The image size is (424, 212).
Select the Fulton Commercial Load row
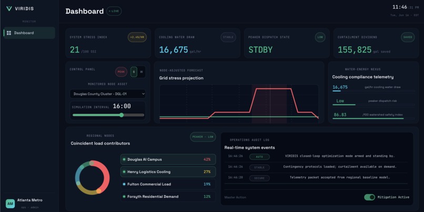coord(168,184)
